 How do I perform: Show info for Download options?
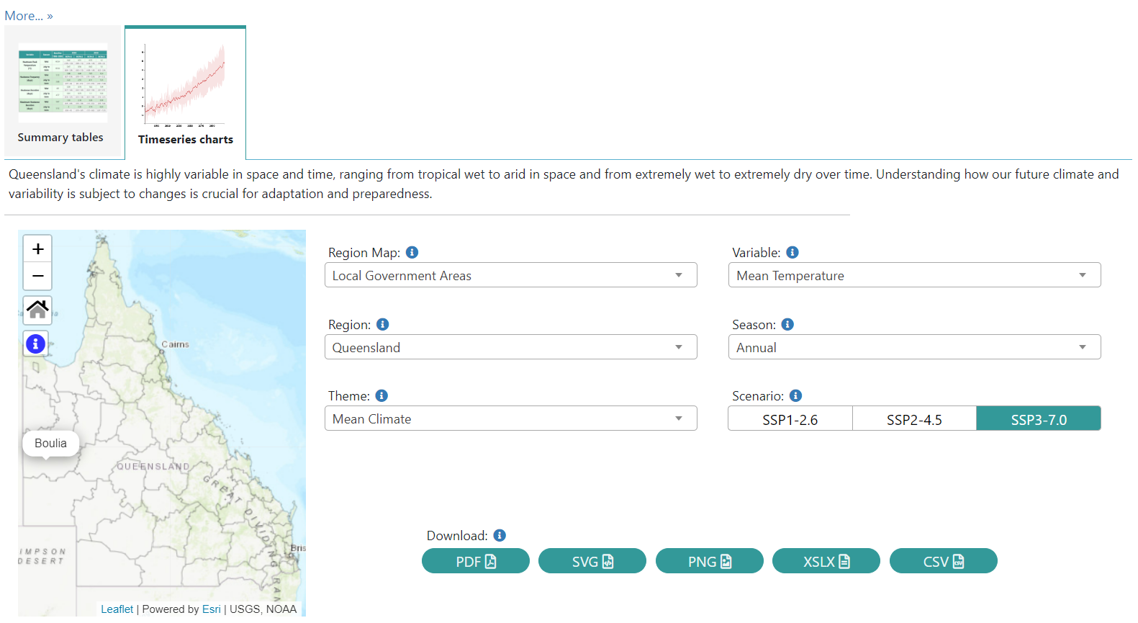pyautogui.click(x=500, y=535)
